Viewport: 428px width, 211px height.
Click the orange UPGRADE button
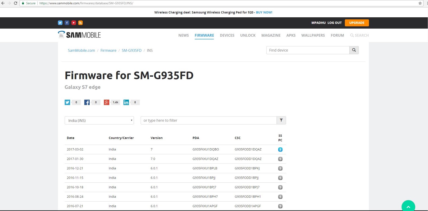[357, 23]
